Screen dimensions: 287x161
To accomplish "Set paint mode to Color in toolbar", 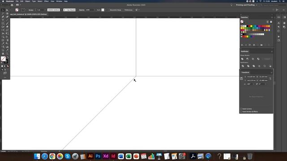I will (x=2, y=66).
